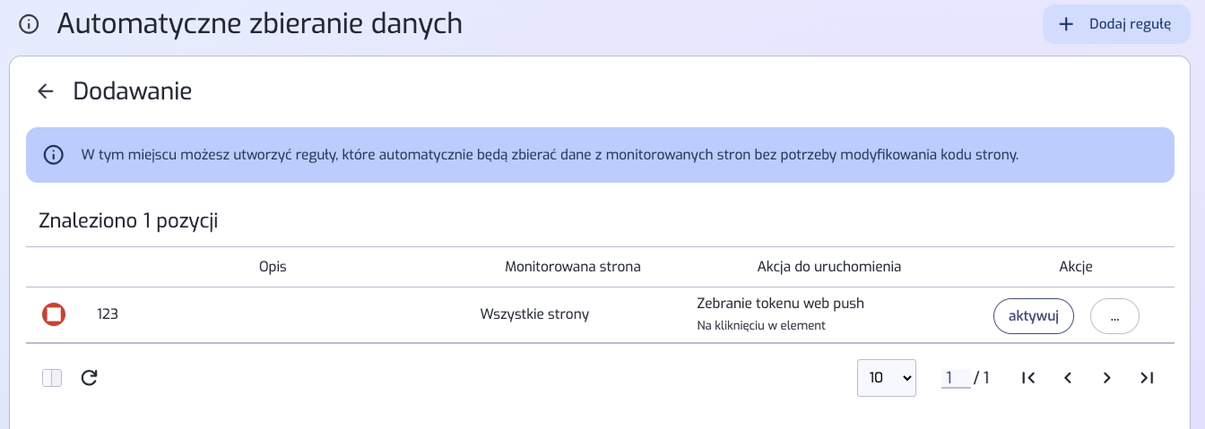The width and height of the screenshot is (1205, 429).
Task: Click the plus icon in Dodaj regułę
Action: coord(1066,24)
